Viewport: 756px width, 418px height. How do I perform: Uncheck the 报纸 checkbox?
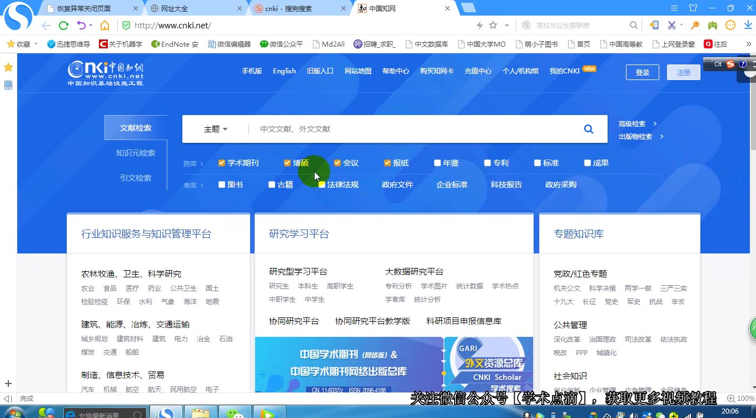coord(387,163)
